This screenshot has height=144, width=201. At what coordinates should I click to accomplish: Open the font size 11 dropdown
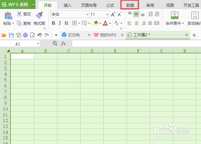tap(107, 14)
